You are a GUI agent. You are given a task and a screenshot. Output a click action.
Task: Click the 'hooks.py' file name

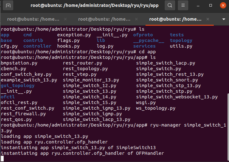tap(68, 46)
